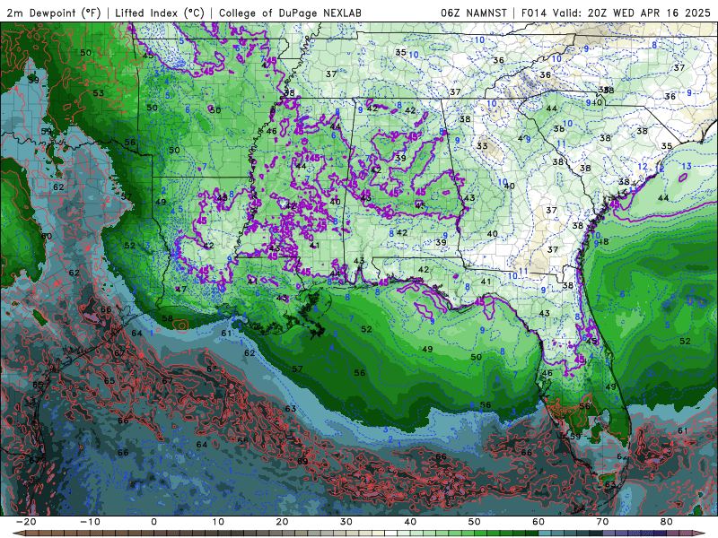Click 'College of DuPage NEXLAB' header text
This screenshot has height=538, width=718.
click(x=290, y=13)
